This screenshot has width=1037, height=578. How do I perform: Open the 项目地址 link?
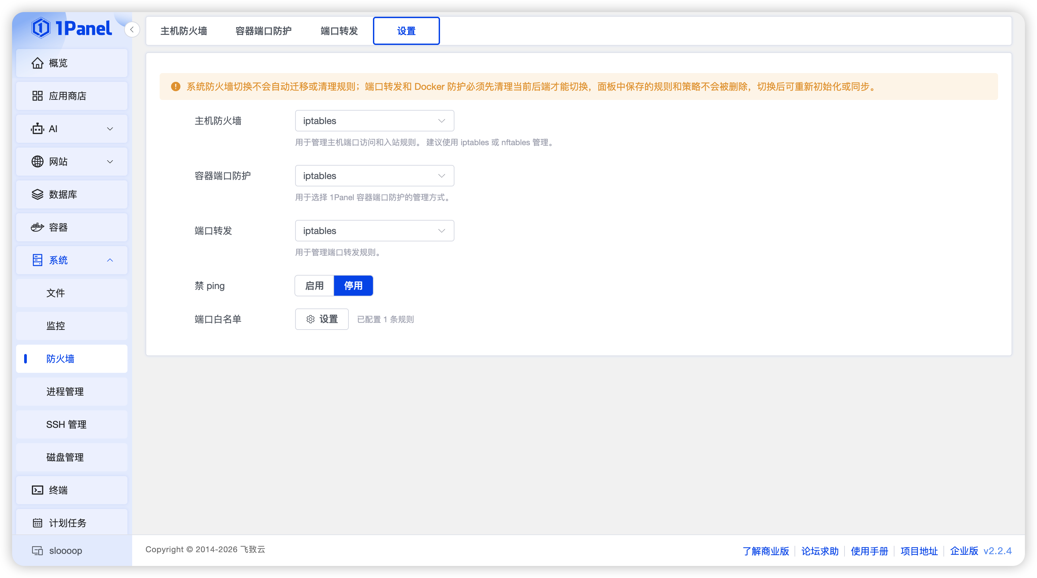919,551
